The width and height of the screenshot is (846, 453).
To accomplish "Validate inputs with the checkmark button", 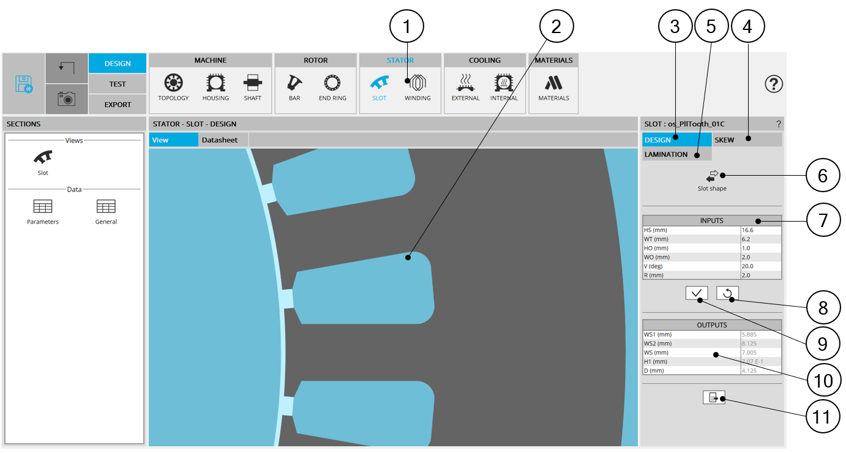I will click(x=697, y=293).
